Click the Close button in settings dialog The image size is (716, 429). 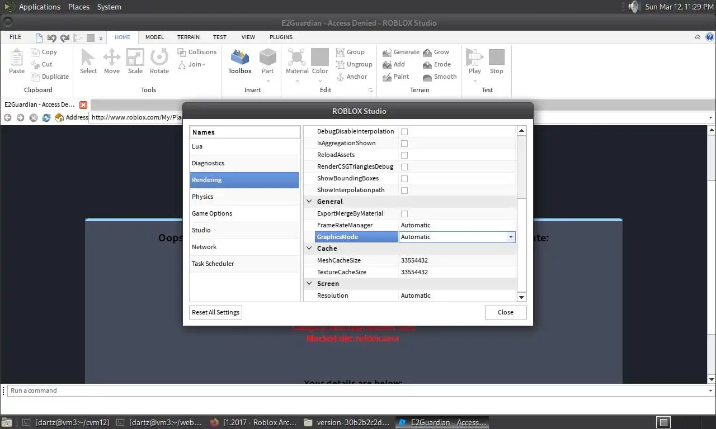(x=506, y=312)
